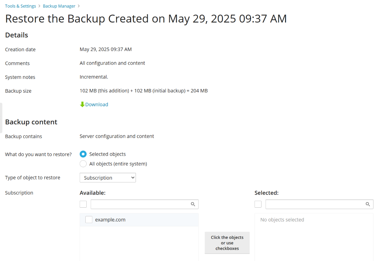Image resolution: width=378 pixels, height=261 pixels.
Task: Choose 'All objects (entire system)' option
Action: 83,164
